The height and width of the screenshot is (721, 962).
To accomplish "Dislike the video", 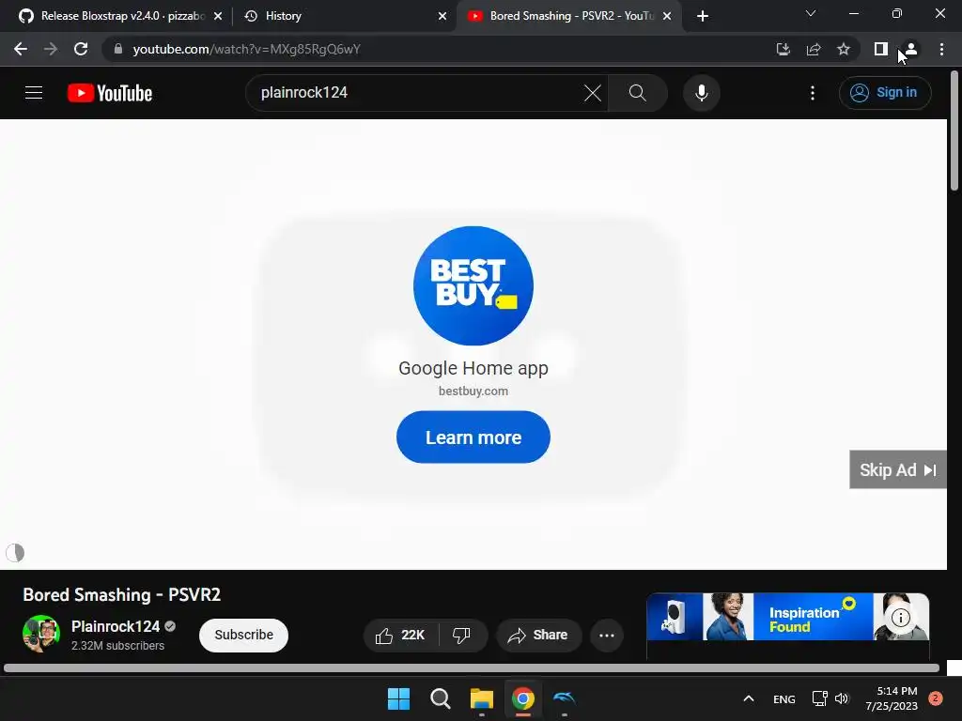I will [462, 636].
